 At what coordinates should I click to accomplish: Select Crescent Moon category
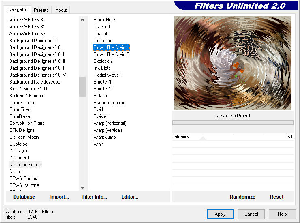point(24,137)
